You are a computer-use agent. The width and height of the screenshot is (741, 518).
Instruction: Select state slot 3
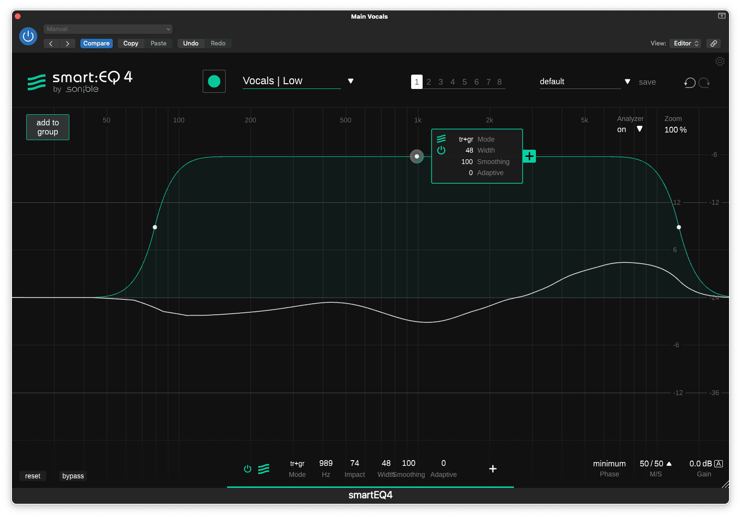(441, 82)
